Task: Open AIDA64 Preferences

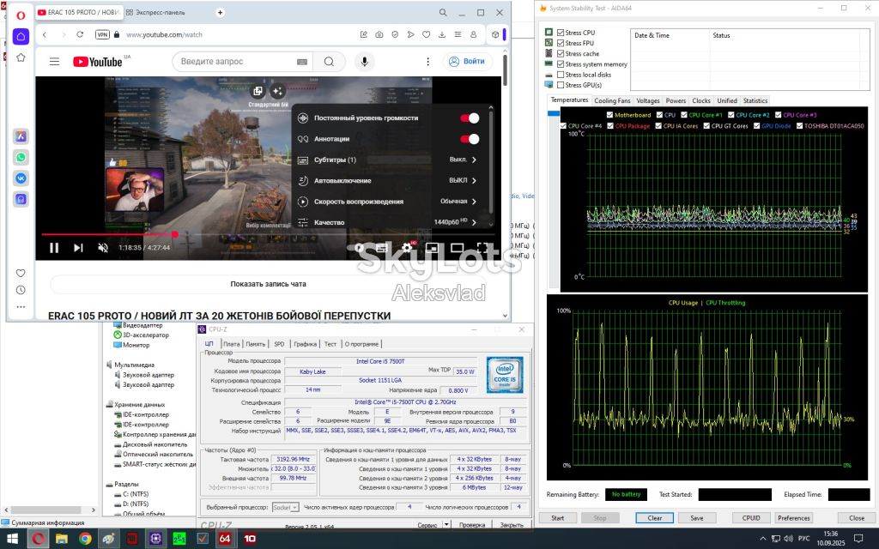Action: 794,518
